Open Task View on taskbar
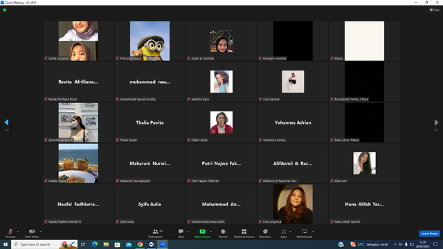Screen dimensions: 443x249 coord(83,244)
